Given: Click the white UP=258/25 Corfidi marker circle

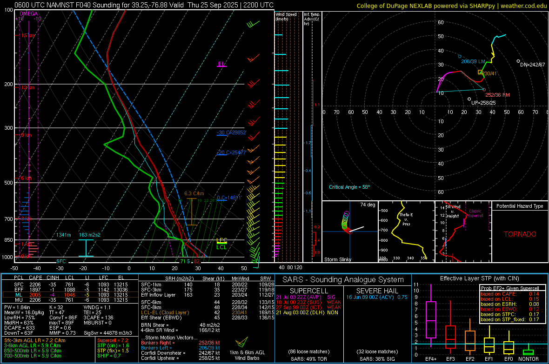Looking at the screenshot, I should 469,99.
